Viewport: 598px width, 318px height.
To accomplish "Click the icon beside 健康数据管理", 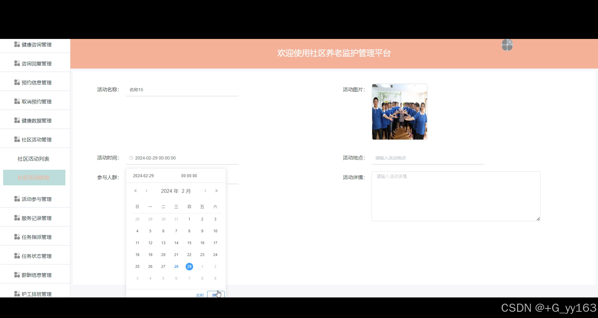I will point(17,120).
